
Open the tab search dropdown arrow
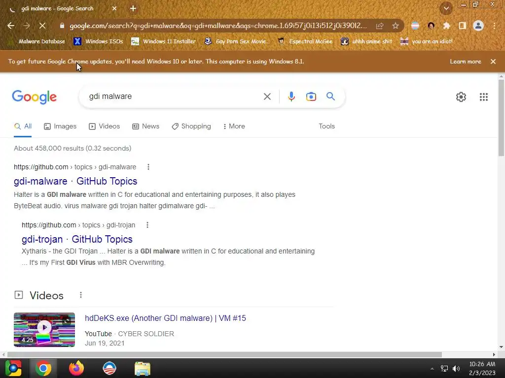tap(446, 8)
